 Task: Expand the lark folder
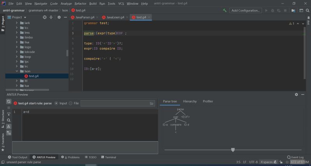coord(17,23)
